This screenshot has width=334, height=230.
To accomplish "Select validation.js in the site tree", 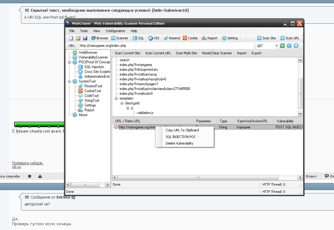I will coord(145,113).
